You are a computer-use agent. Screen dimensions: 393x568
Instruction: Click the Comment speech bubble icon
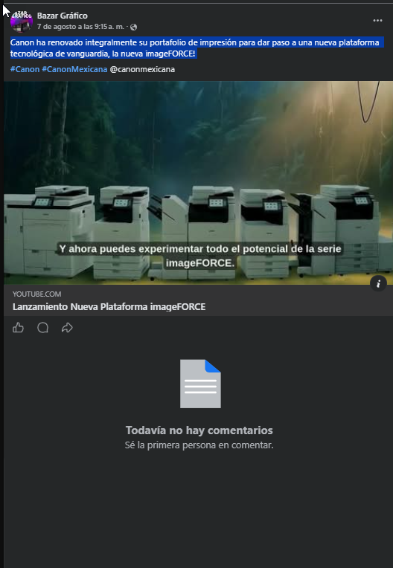coord(42,328)
